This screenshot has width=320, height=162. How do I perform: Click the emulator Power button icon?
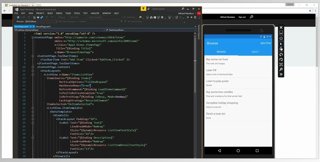tap(281, 38)
